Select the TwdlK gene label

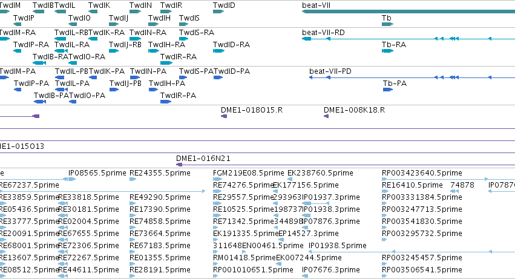point(99,5)
